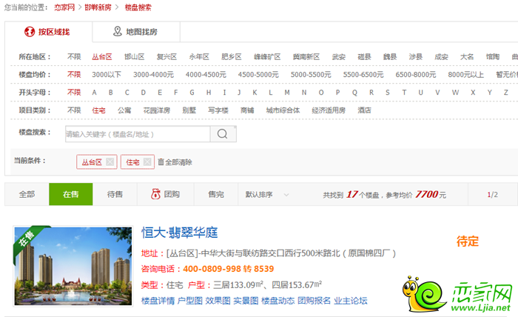This screenshot has height=317, width=518.
Task: Click the 恋家网 breadcrumb link
Action: click(64, 7)
